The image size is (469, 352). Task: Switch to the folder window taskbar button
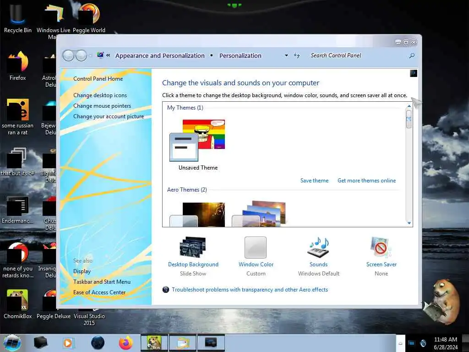183,343
